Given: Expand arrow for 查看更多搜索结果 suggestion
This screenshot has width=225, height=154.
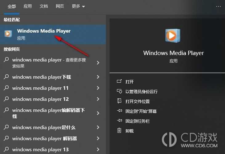Looking at the screenshot, I should [x=98, y=63].
